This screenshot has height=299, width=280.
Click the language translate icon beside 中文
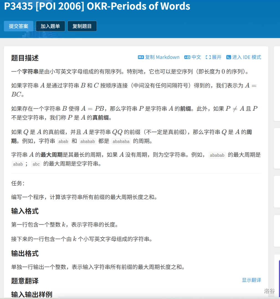coord(187,57)
